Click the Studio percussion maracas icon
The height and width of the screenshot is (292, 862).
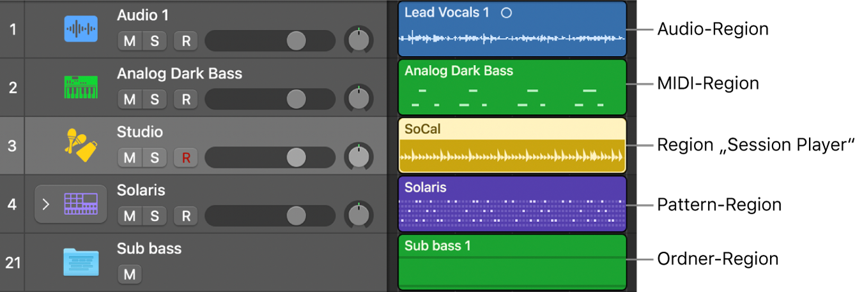point(81,145)
